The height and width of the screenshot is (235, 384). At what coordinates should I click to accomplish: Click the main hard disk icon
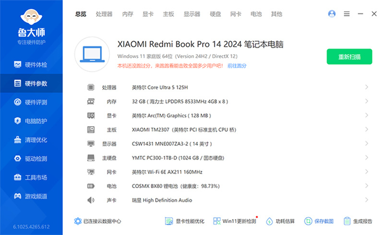(91, 158)
